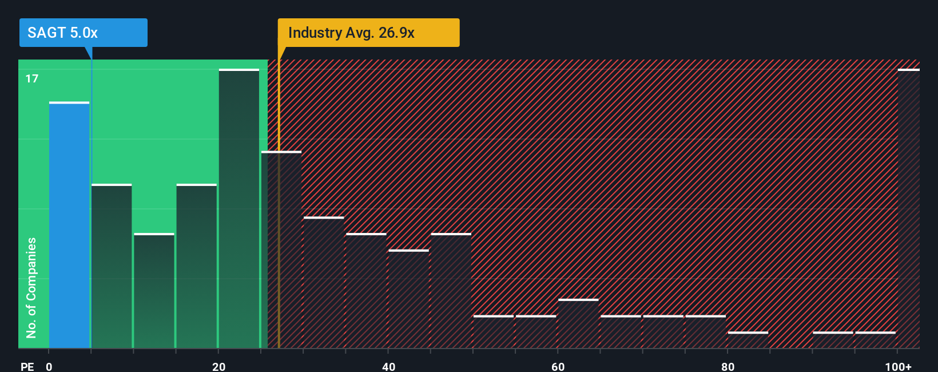Click the x-axis label 40

(388, 366)
